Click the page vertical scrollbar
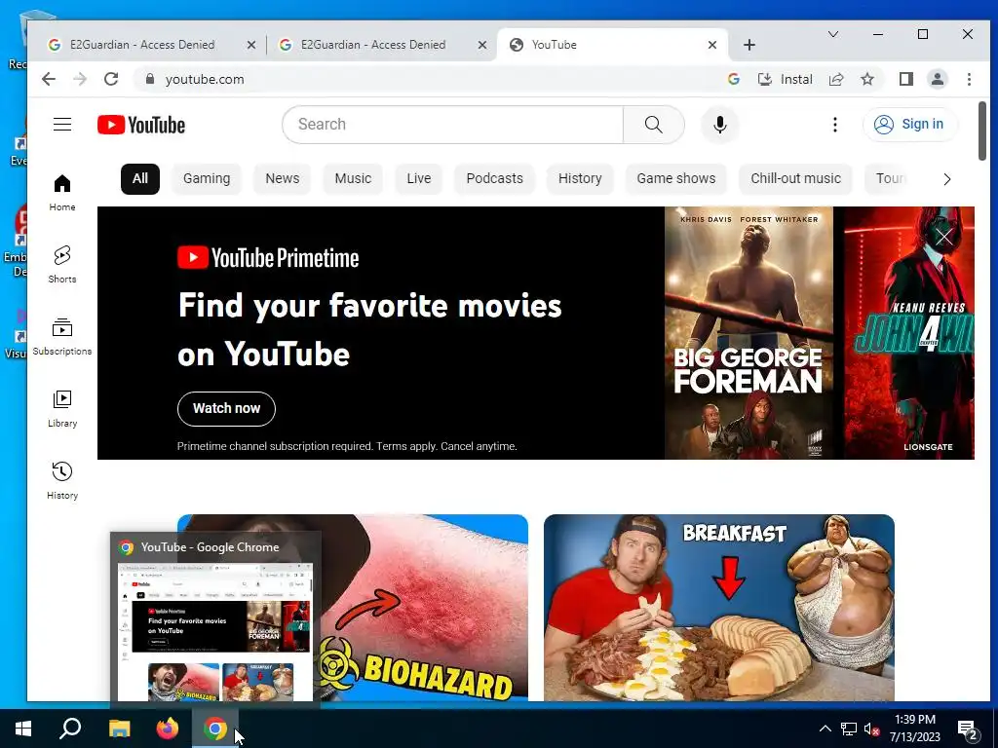 pyautogui.click(x=982, y=131)
